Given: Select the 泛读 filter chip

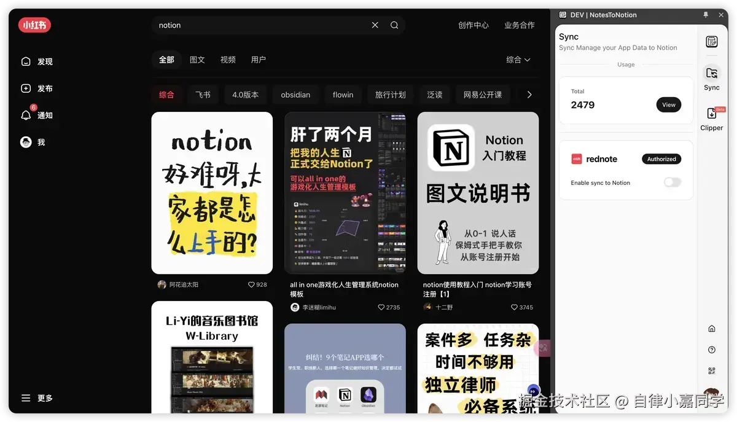Looking at the screenshot, I should (435, 95).
